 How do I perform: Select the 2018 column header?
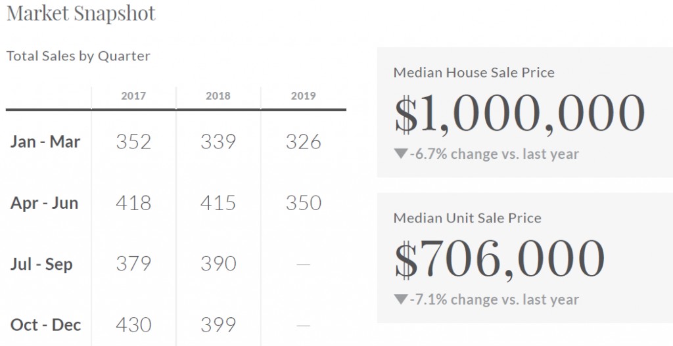click(218, 96)
